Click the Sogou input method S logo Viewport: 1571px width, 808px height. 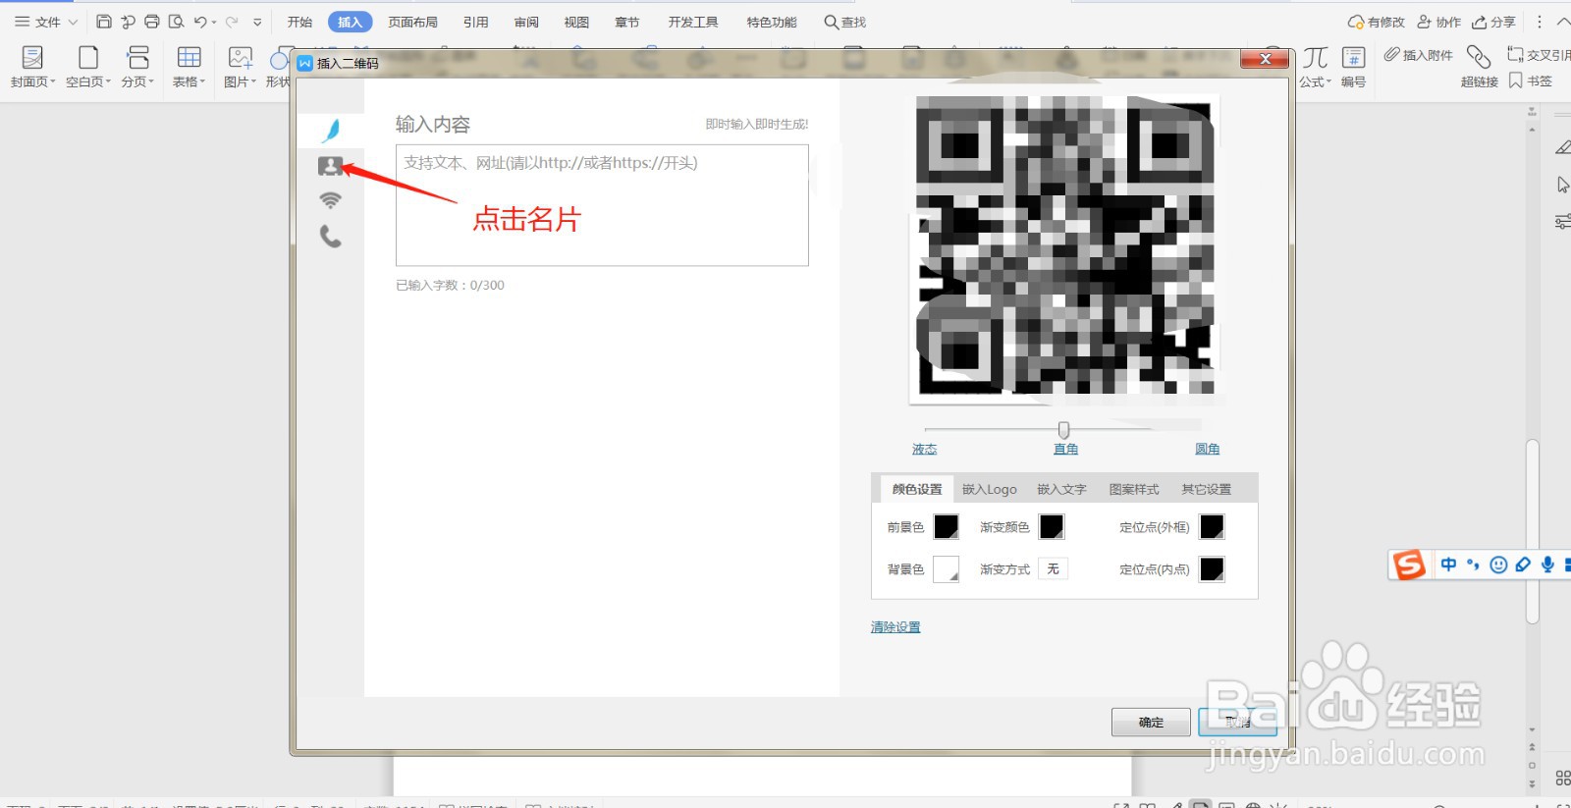coord(1409,565)
